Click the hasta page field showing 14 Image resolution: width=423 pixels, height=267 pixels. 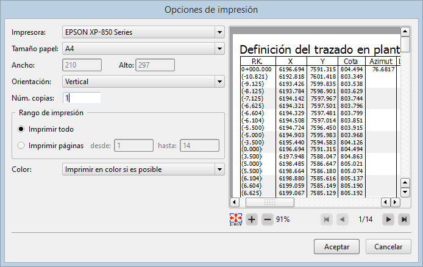coord(200,146)
